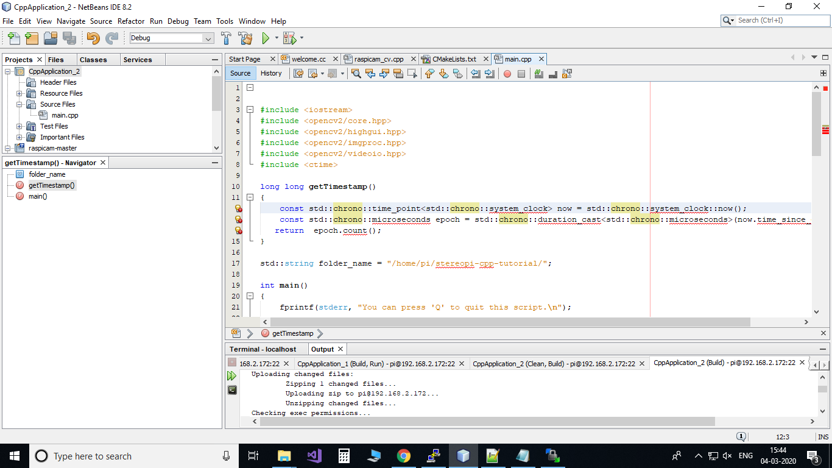This screenshot has width=832, height=468.
Task: Click the Undo arrow icon
Action: point(93,38)
